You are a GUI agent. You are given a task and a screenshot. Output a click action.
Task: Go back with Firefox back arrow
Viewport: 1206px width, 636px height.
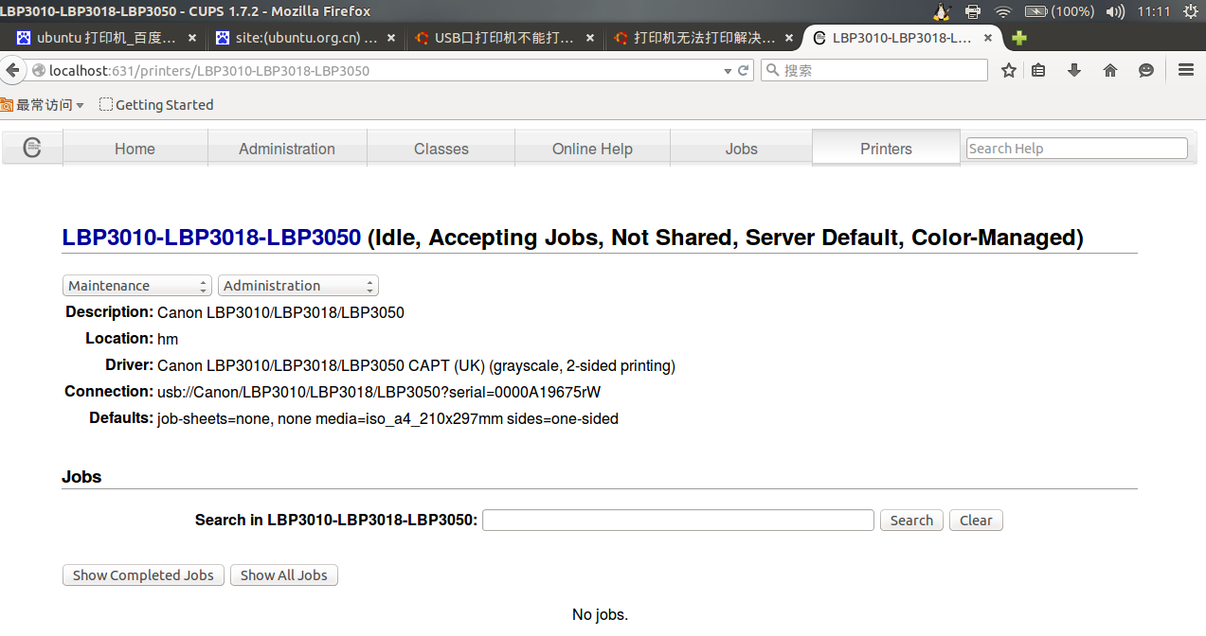pos(11,70)
